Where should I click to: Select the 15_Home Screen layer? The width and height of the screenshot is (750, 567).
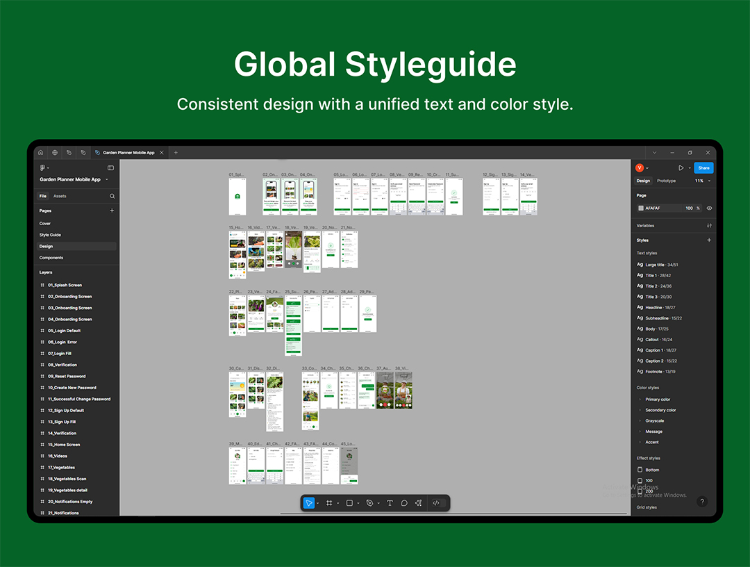[x=64, y=445]
